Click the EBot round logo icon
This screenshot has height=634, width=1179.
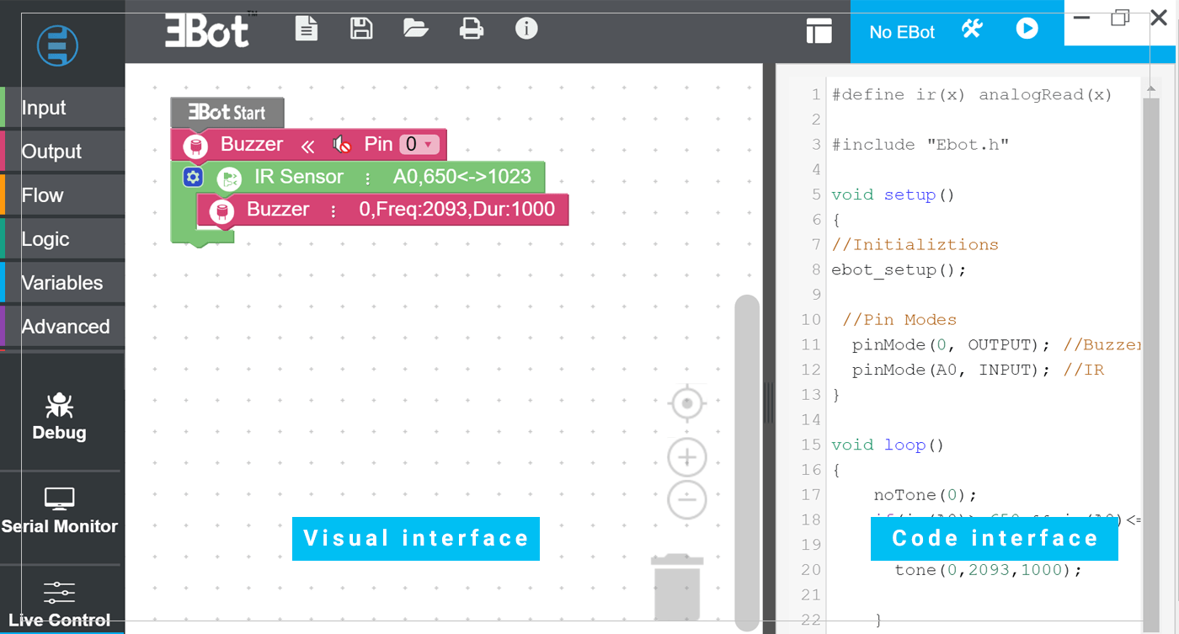pyautogui.click(x=57, y=45)
